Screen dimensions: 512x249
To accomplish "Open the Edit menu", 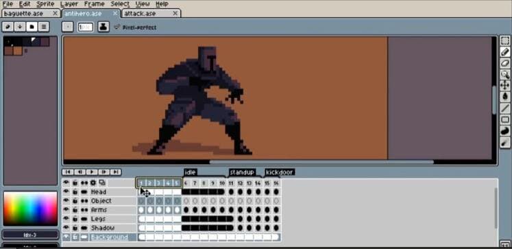I will pos(25,4).
